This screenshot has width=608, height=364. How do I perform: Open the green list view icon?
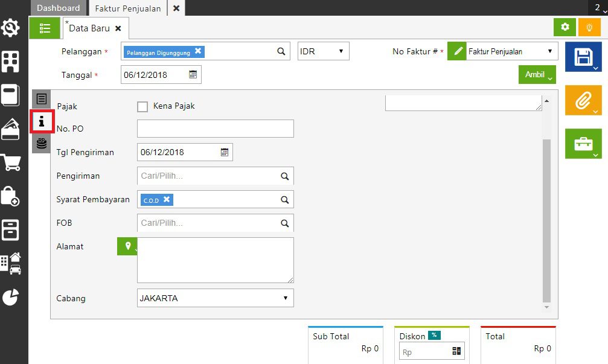pos(45,28)
